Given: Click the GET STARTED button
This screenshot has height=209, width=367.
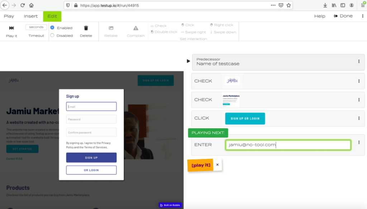Looking at the screenshot, I should coord(22,149).
